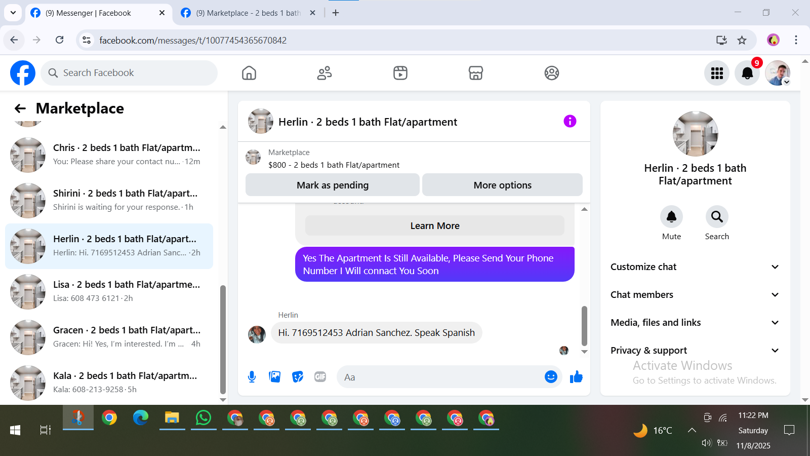Click the large listing photo in info panel
810x456 pixels.
[695, 134]
